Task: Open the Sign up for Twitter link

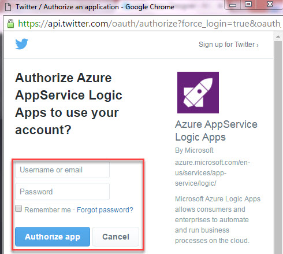Action: [x=229, y=45]
